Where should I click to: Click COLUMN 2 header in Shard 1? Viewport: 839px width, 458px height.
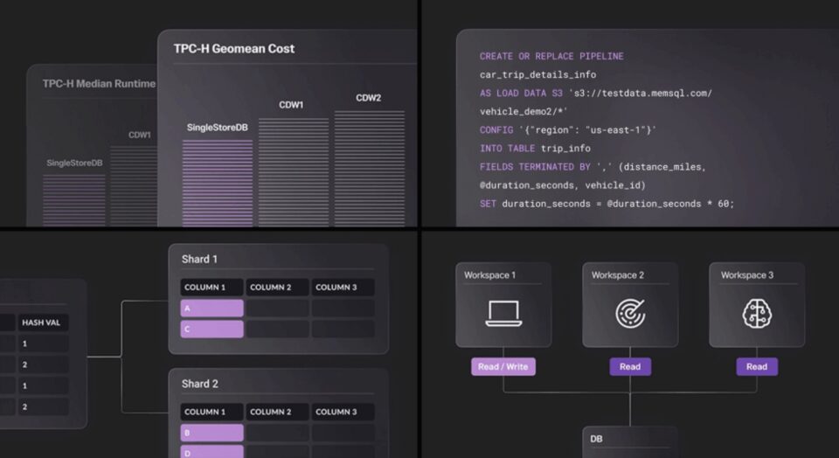click(278, 287)
